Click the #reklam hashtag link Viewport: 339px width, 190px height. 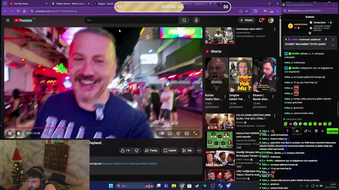point(153,164)
